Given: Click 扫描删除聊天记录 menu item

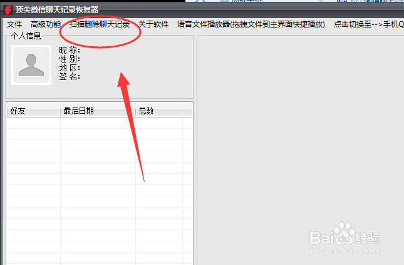Looking at the screenshot, I should click(x=100, y=24).
